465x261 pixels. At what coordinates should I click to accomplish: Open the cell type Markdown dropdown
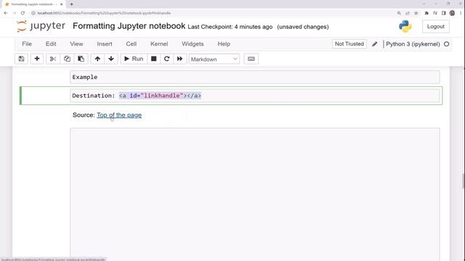coord(214,59)
